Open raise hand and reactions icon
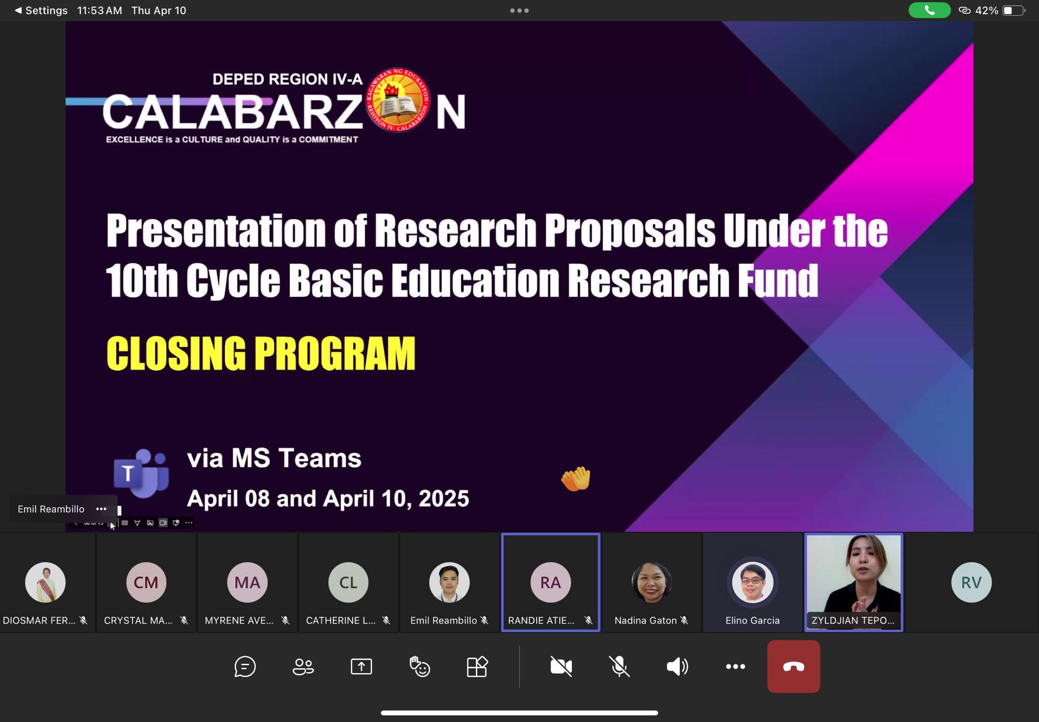The image size is (1039, 722). [420, 666]
